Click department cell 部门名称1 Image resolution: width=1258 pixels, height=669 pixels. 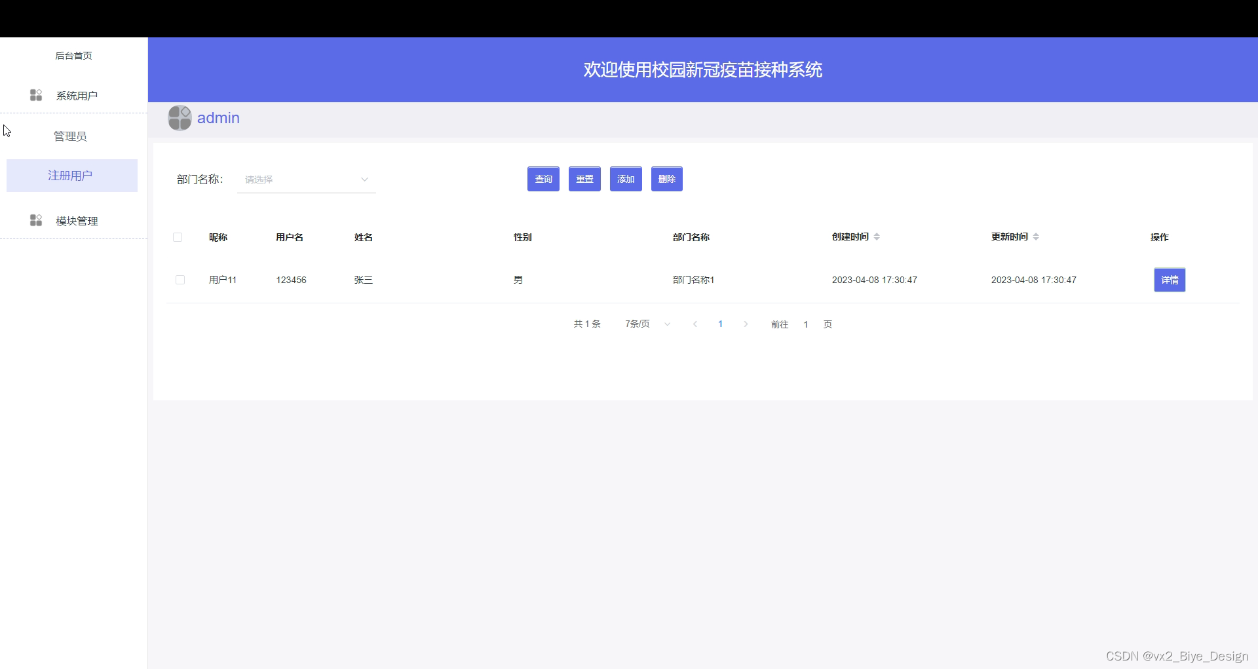[x=693, y=280]
